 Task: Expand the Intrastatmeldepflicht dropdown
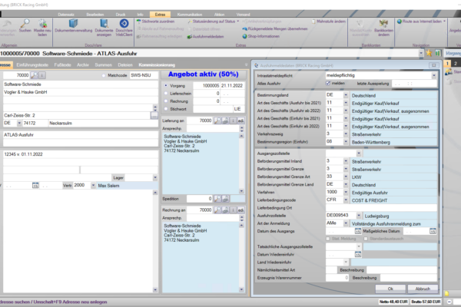tap(433, 75)
